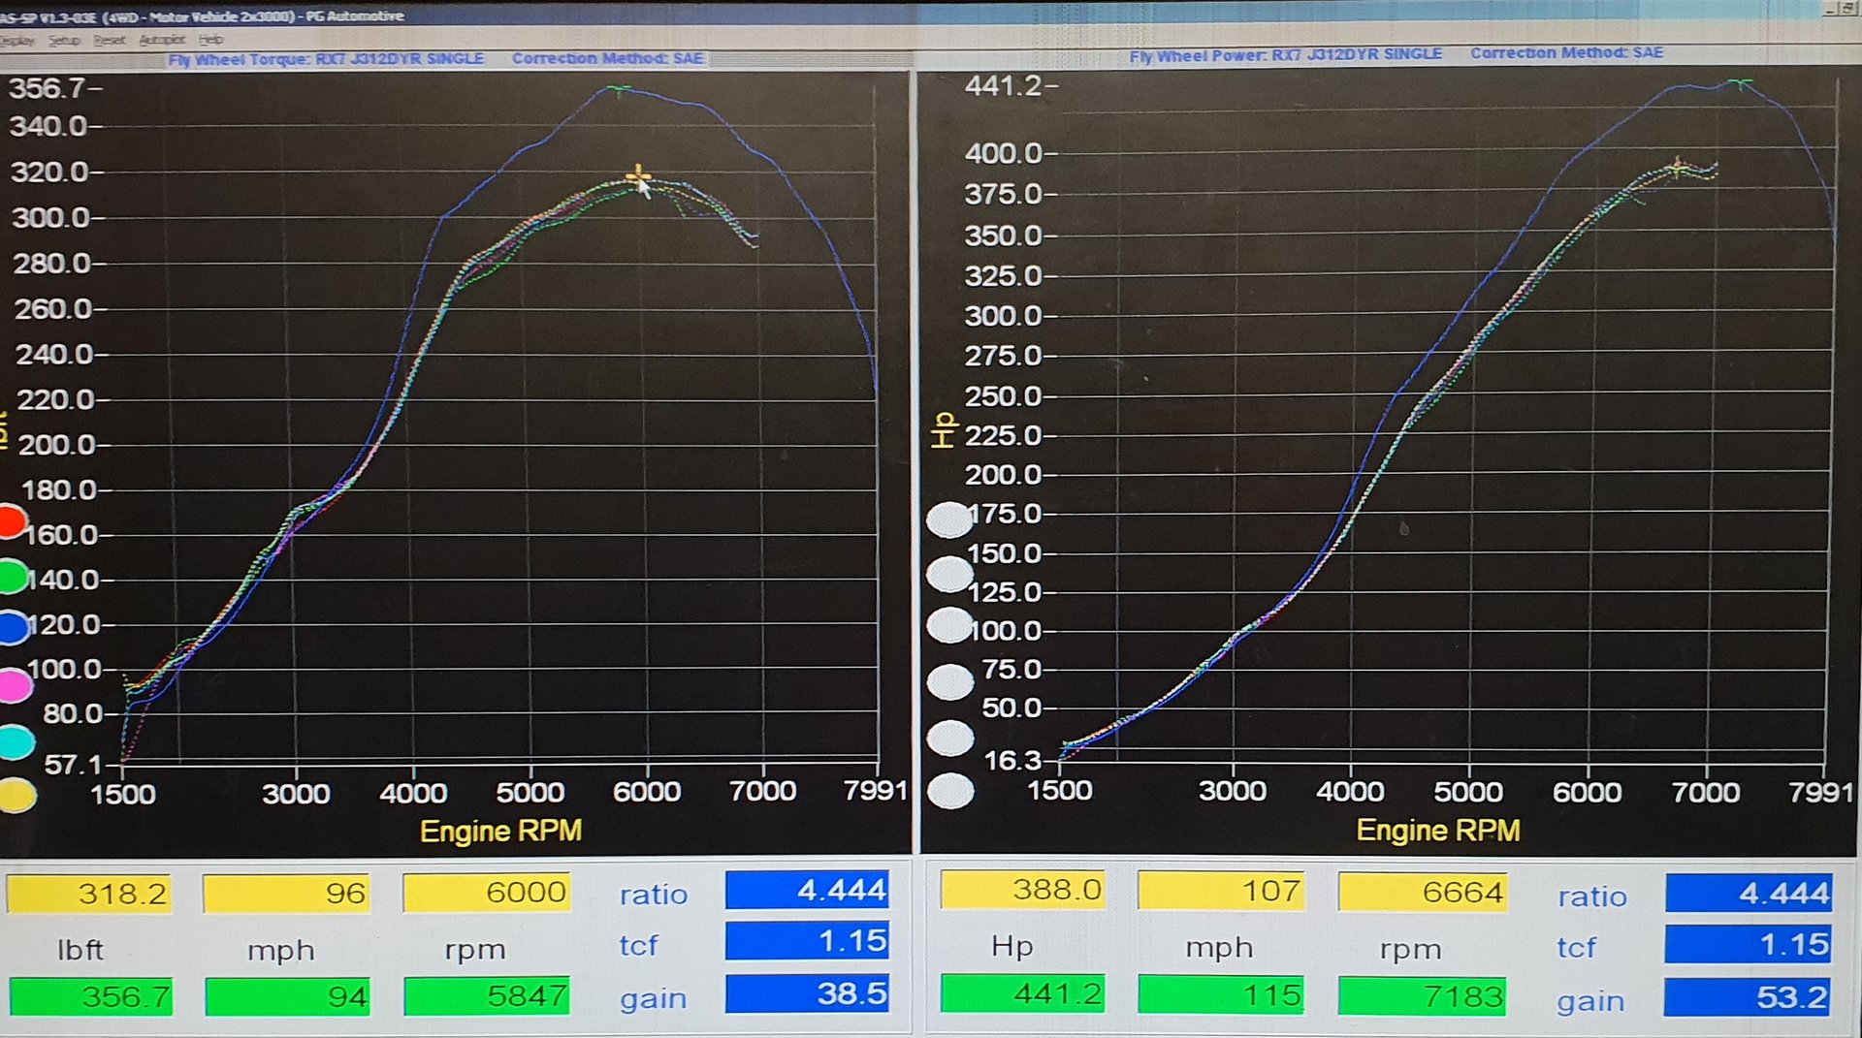Click grey circle beside power graph's 1500 label

[950, 792]
